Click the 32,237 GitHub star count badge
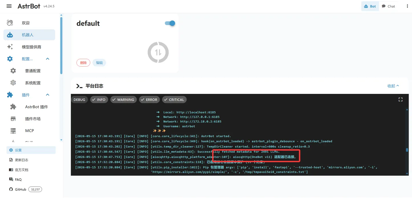Screen dimensions: 412x198 tap(35, 189)
